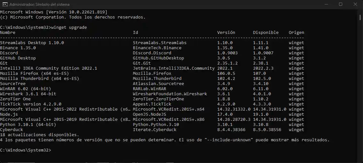This screenshot has width=363, height=163.
Task: Select the 'Microsoft.VCRedist.2015+.x86' Id
Action: (x=168, y=119)
